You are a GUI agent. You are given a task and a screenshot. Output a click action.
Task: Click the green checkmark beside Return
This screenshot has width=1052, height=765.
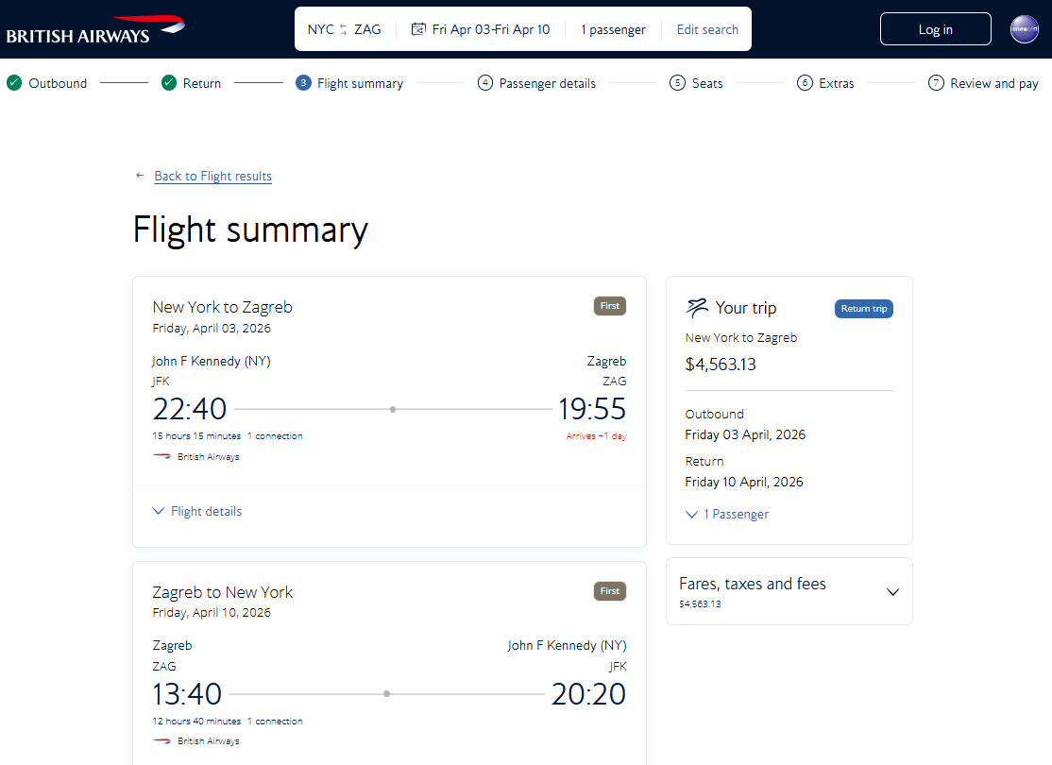[x=168, y=82]
